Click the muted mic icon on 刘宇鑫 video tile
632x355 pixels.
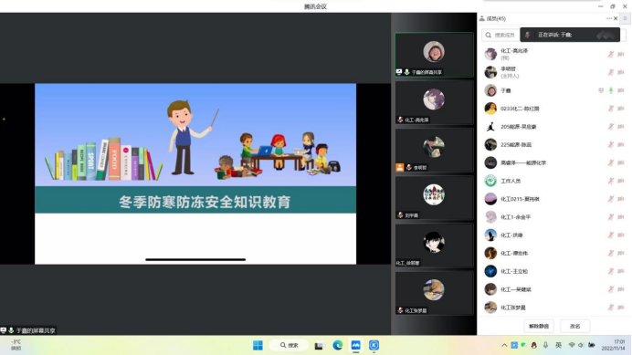point(400,215)
